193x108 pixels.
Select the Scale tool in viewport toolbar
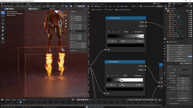click(x=3, y=27)
